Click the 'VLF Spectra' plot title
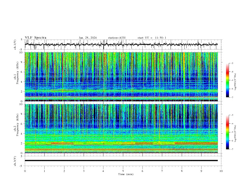Image resolution: width=249 pixels, height=192 pixels. (36, 38)
